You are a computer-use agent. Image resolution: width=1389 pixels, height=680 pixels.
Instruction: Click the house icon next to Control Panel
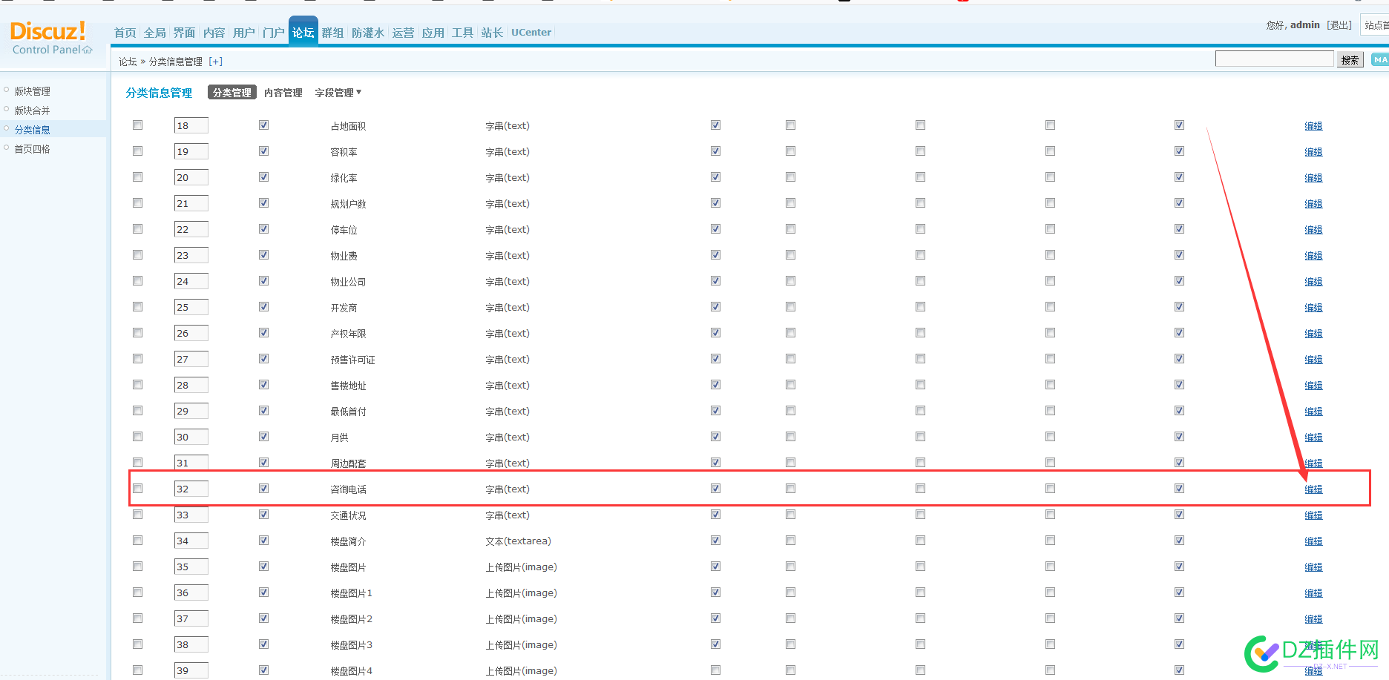point(88,50)
